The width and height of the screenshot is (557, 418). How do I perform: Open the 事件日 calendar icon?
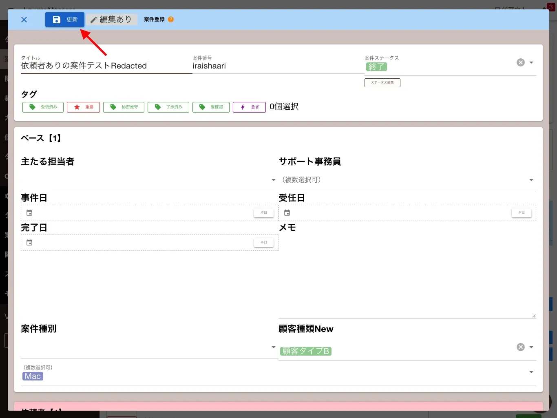tap(29, 213)
